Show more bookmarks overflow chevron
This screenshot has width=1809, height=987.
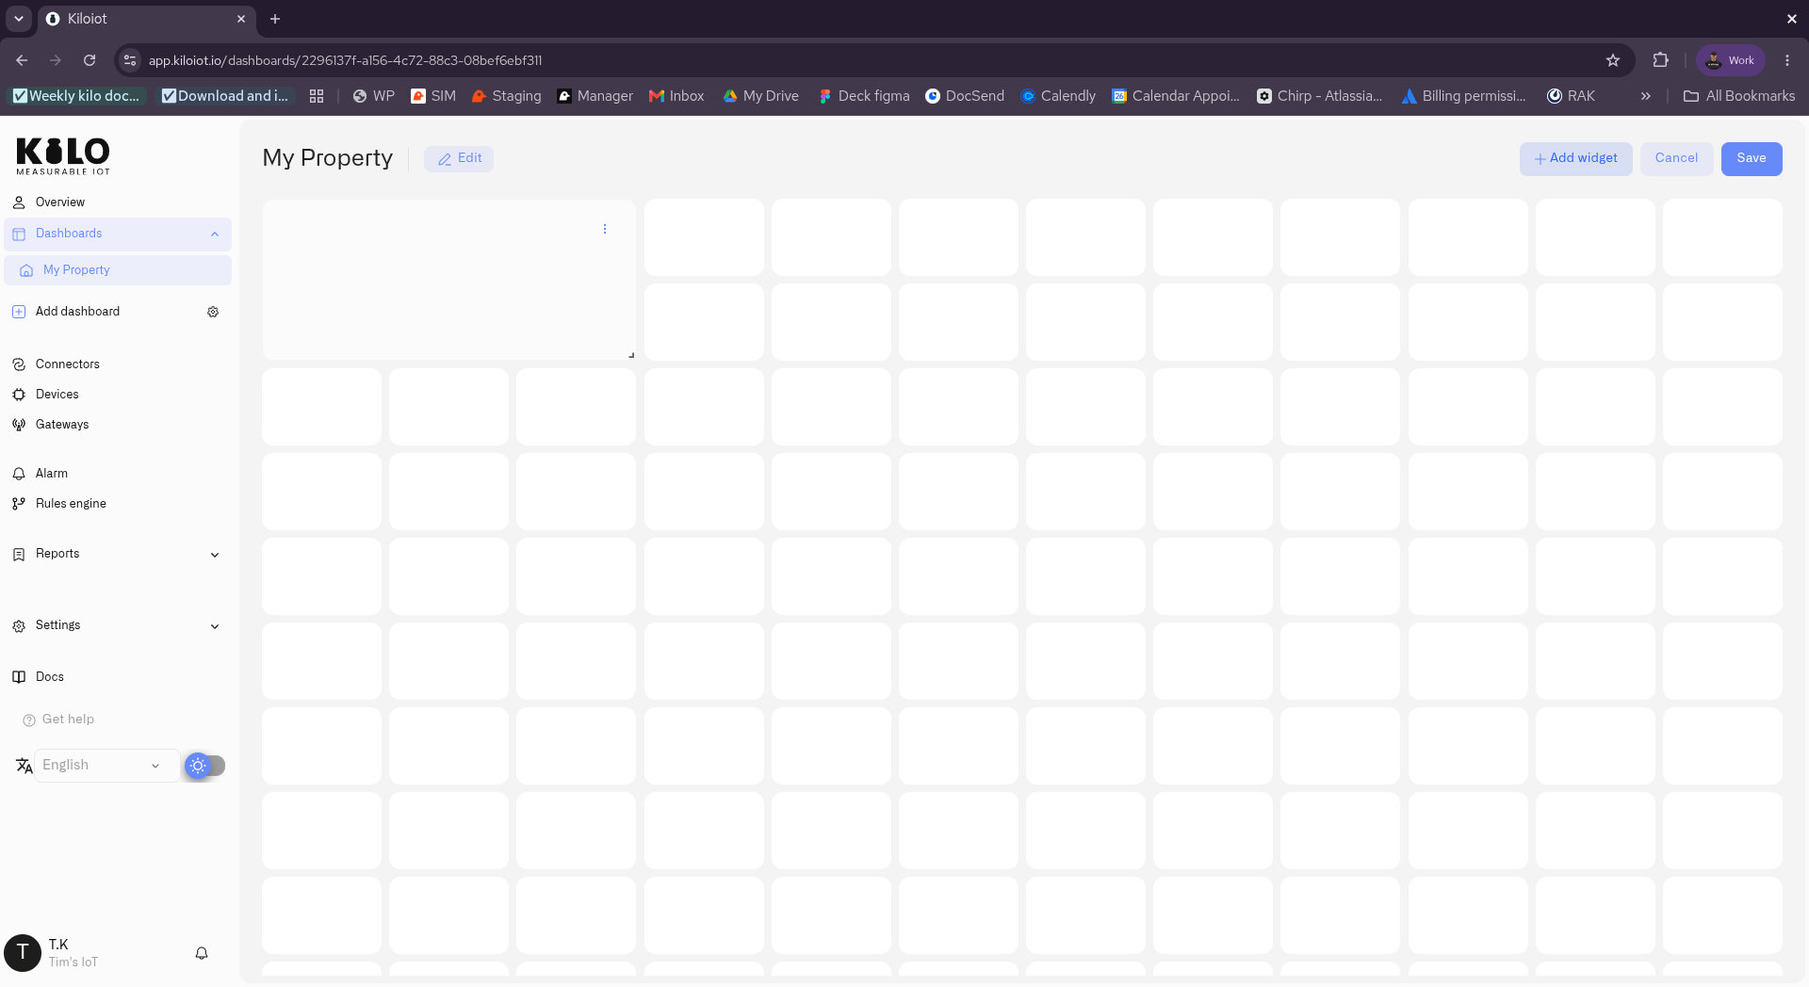[x=1645, y=96]
